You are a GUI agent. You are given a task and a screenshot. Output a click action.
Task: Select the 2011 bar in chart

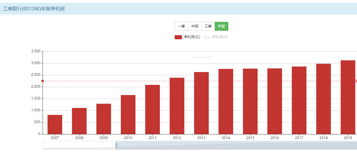tap(153, 110)
